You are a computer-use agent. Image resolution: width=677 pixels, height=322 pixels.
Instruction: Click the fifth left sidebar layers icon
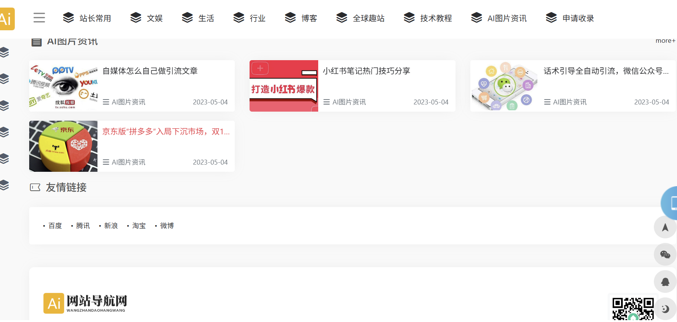click(4, 159)
